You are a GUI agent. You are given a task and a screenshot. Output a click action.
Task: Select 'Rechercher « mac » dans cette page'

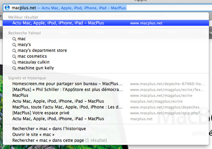[x=106, y=140]
